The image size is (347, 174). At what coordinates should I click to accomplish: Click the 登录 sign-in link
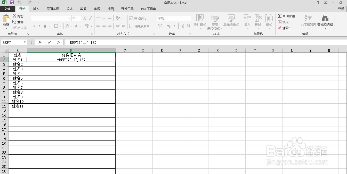341,9
